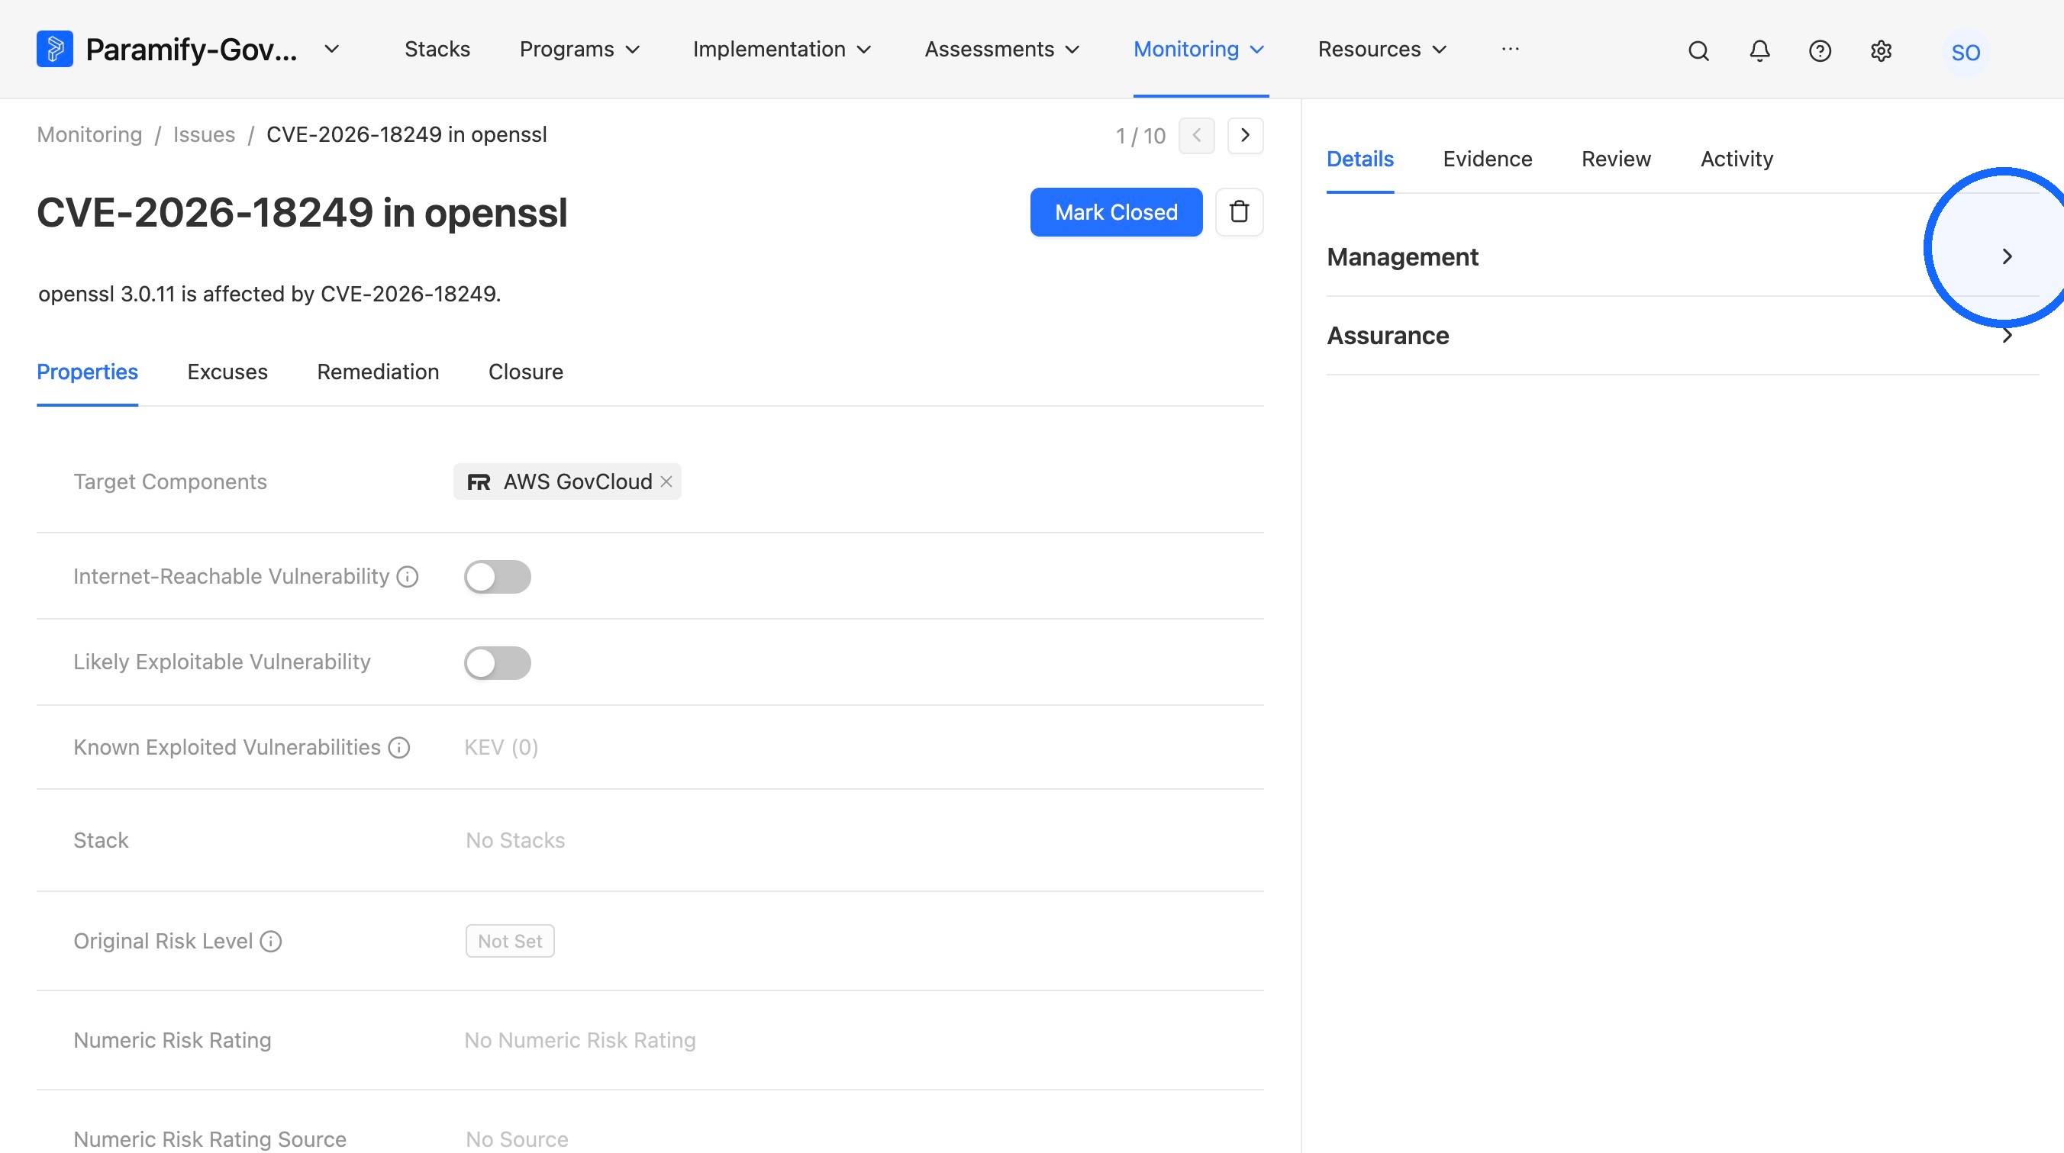Open the Implementation dropdown menu

tap(782, 49)
